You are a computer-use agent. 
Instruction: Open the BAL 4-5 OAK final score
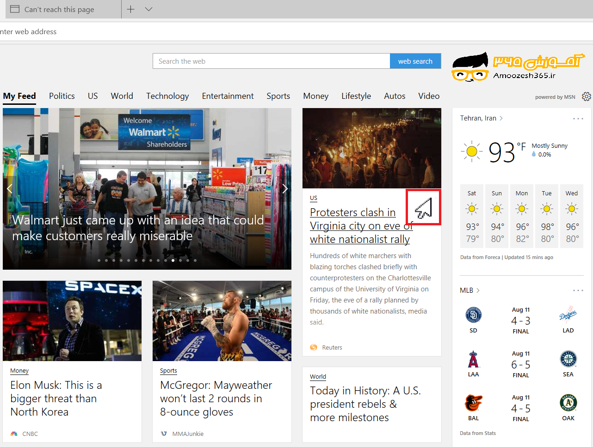point(521,408)
